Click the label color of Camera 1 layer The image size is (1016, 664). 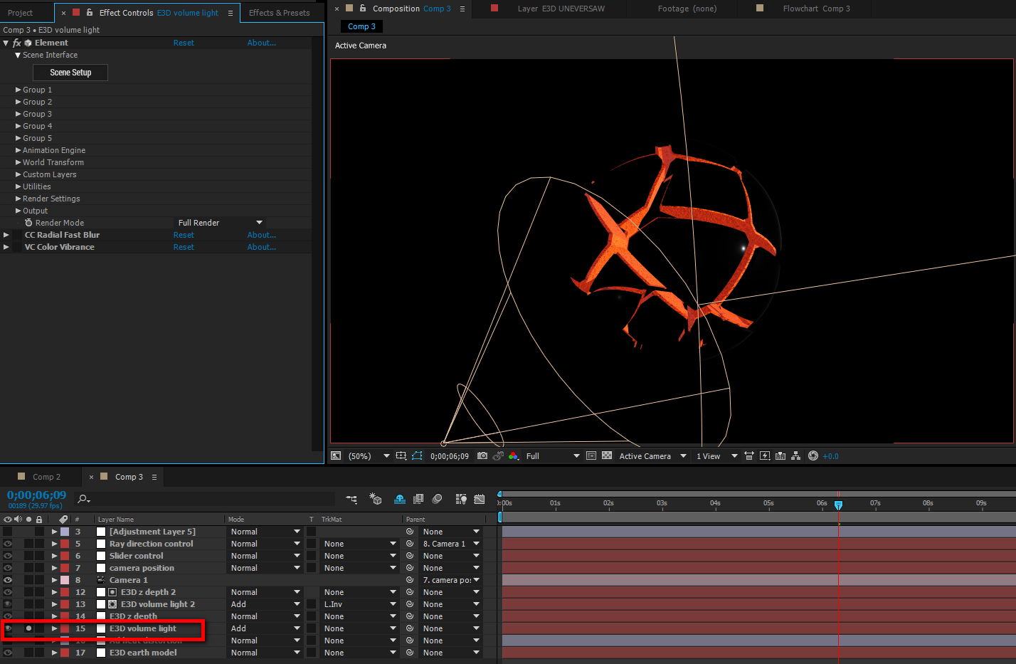[x=65, y=580]
